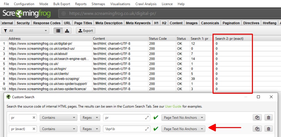Select the /contact-us/ address row
The image size is (281, 137).
pos(42,49)
